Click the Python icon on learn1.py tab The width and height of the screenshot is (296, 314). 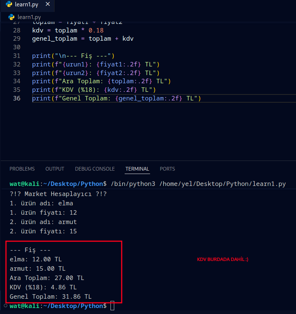9,4
